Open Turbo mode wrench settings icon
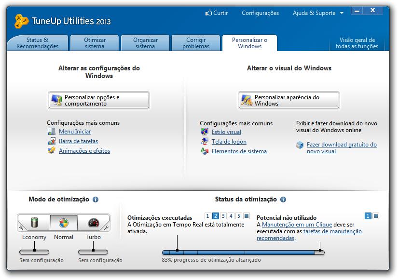Image resolution: width=398 pixels, height=280 pixels. [x=106, y=228]
